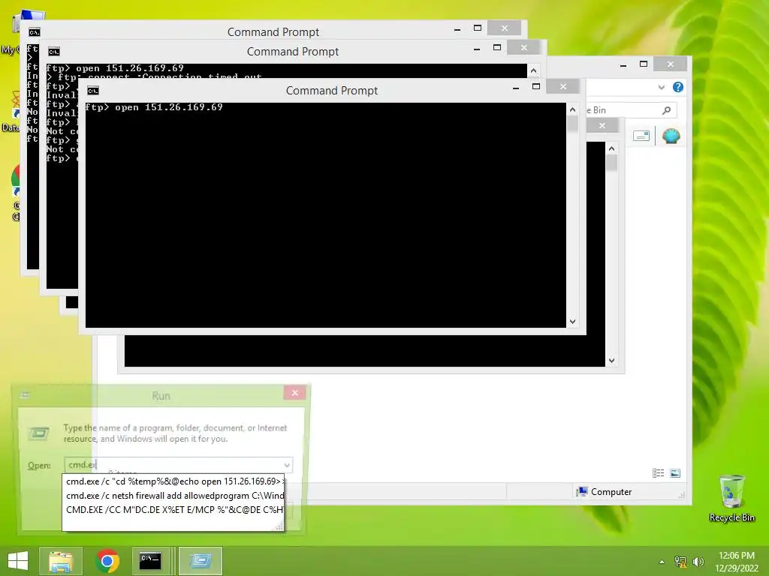This screenshot has height=576, width=769.
Task: Select the netsh firewall add allowedprogram entry
Action: 173,496
